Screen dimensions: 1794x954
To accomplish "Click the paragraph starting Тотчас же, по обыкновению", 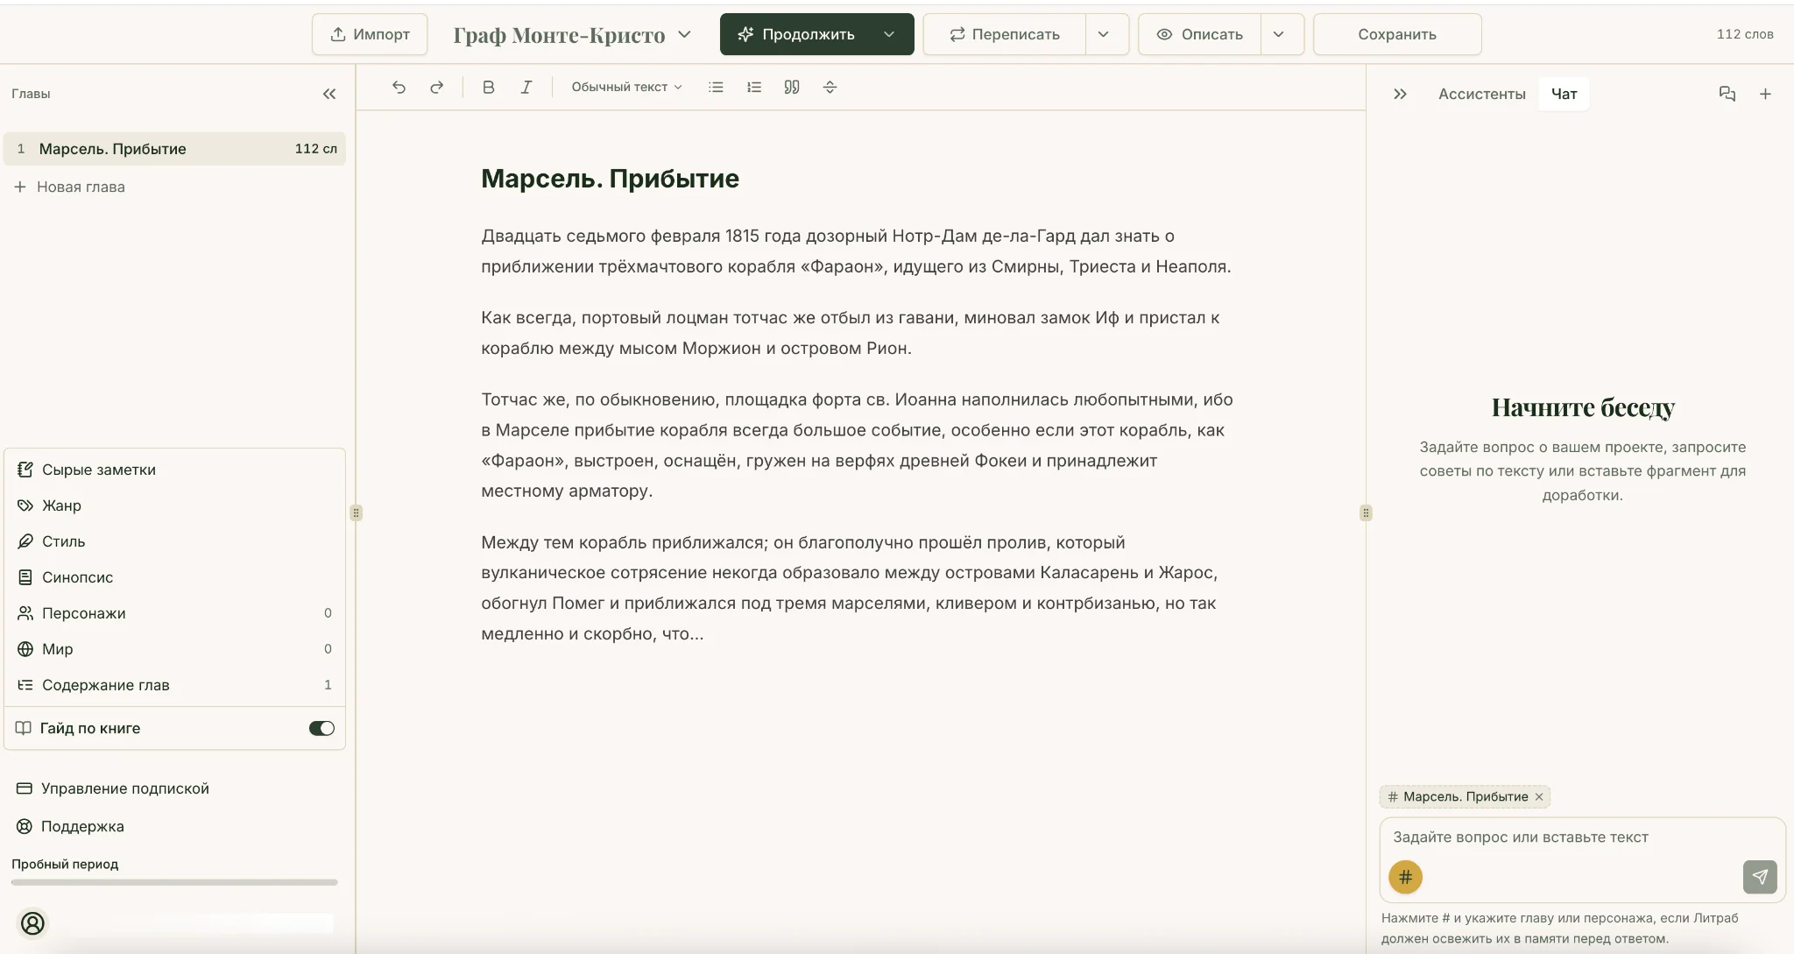I will 857,445.
